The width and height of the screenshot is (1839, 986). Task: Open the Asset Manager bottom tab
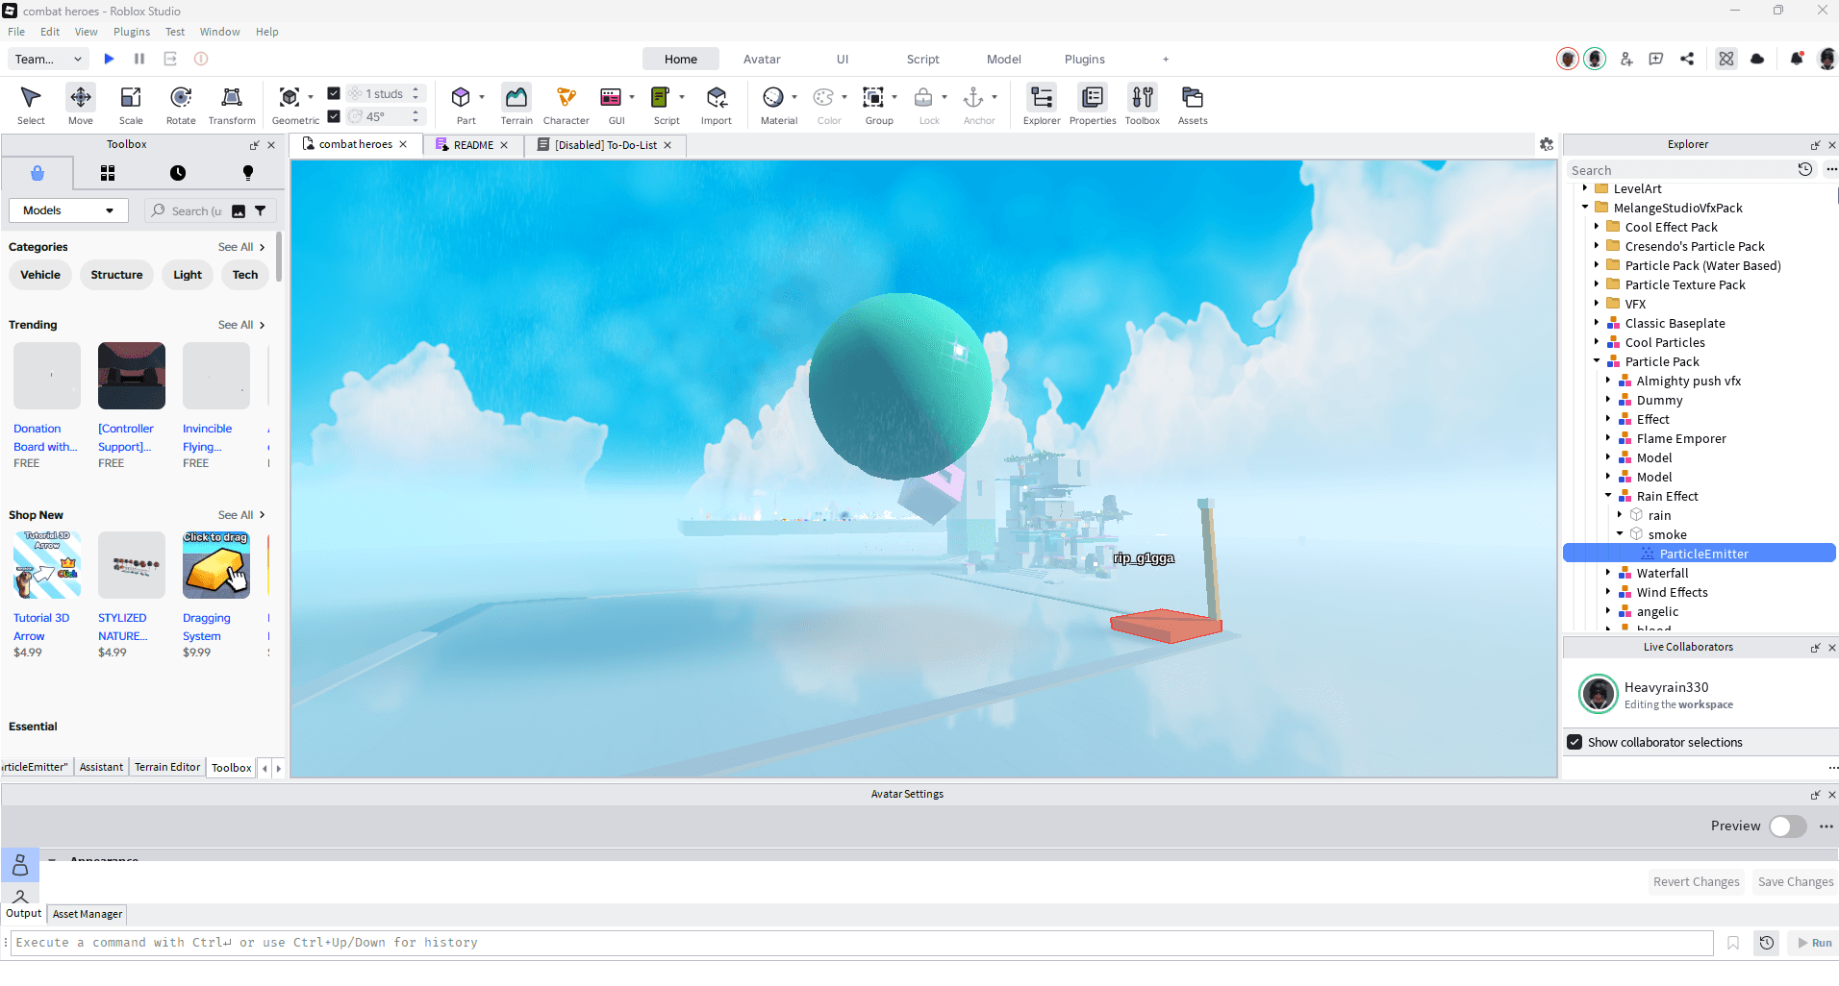88,914
